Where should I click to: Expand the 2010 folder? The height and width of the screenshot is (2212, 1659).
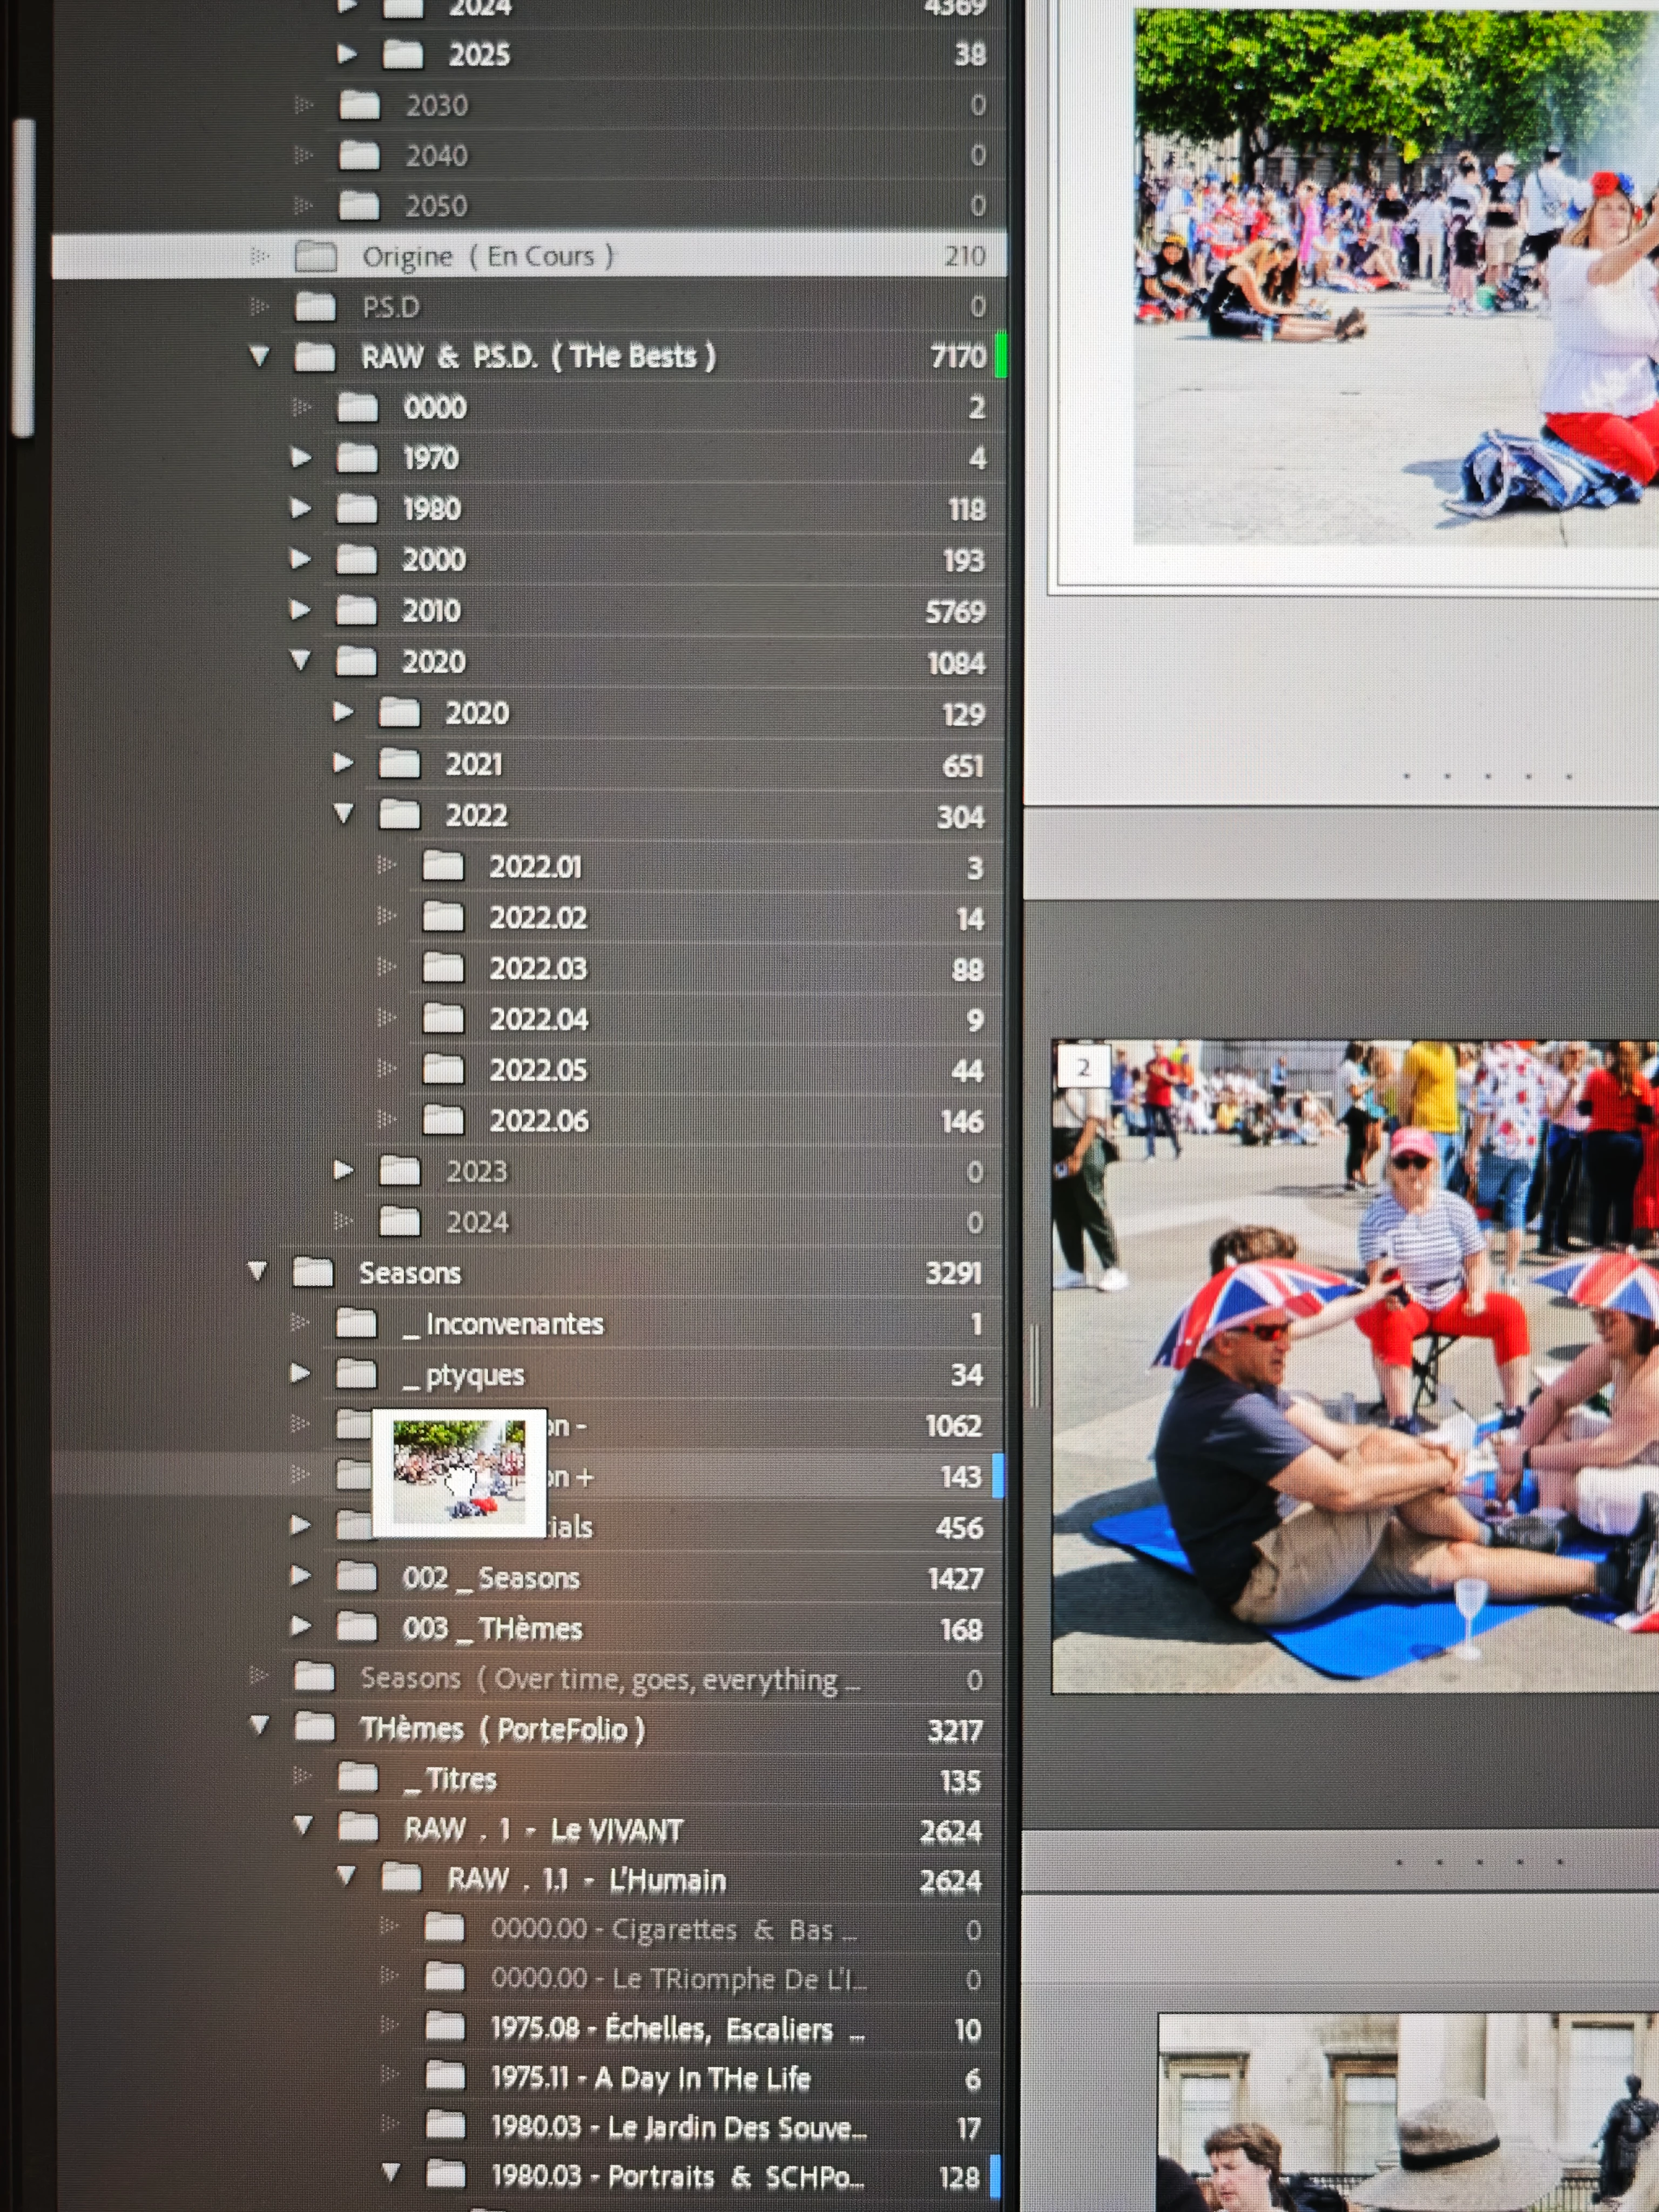click(x=300, y=610)
